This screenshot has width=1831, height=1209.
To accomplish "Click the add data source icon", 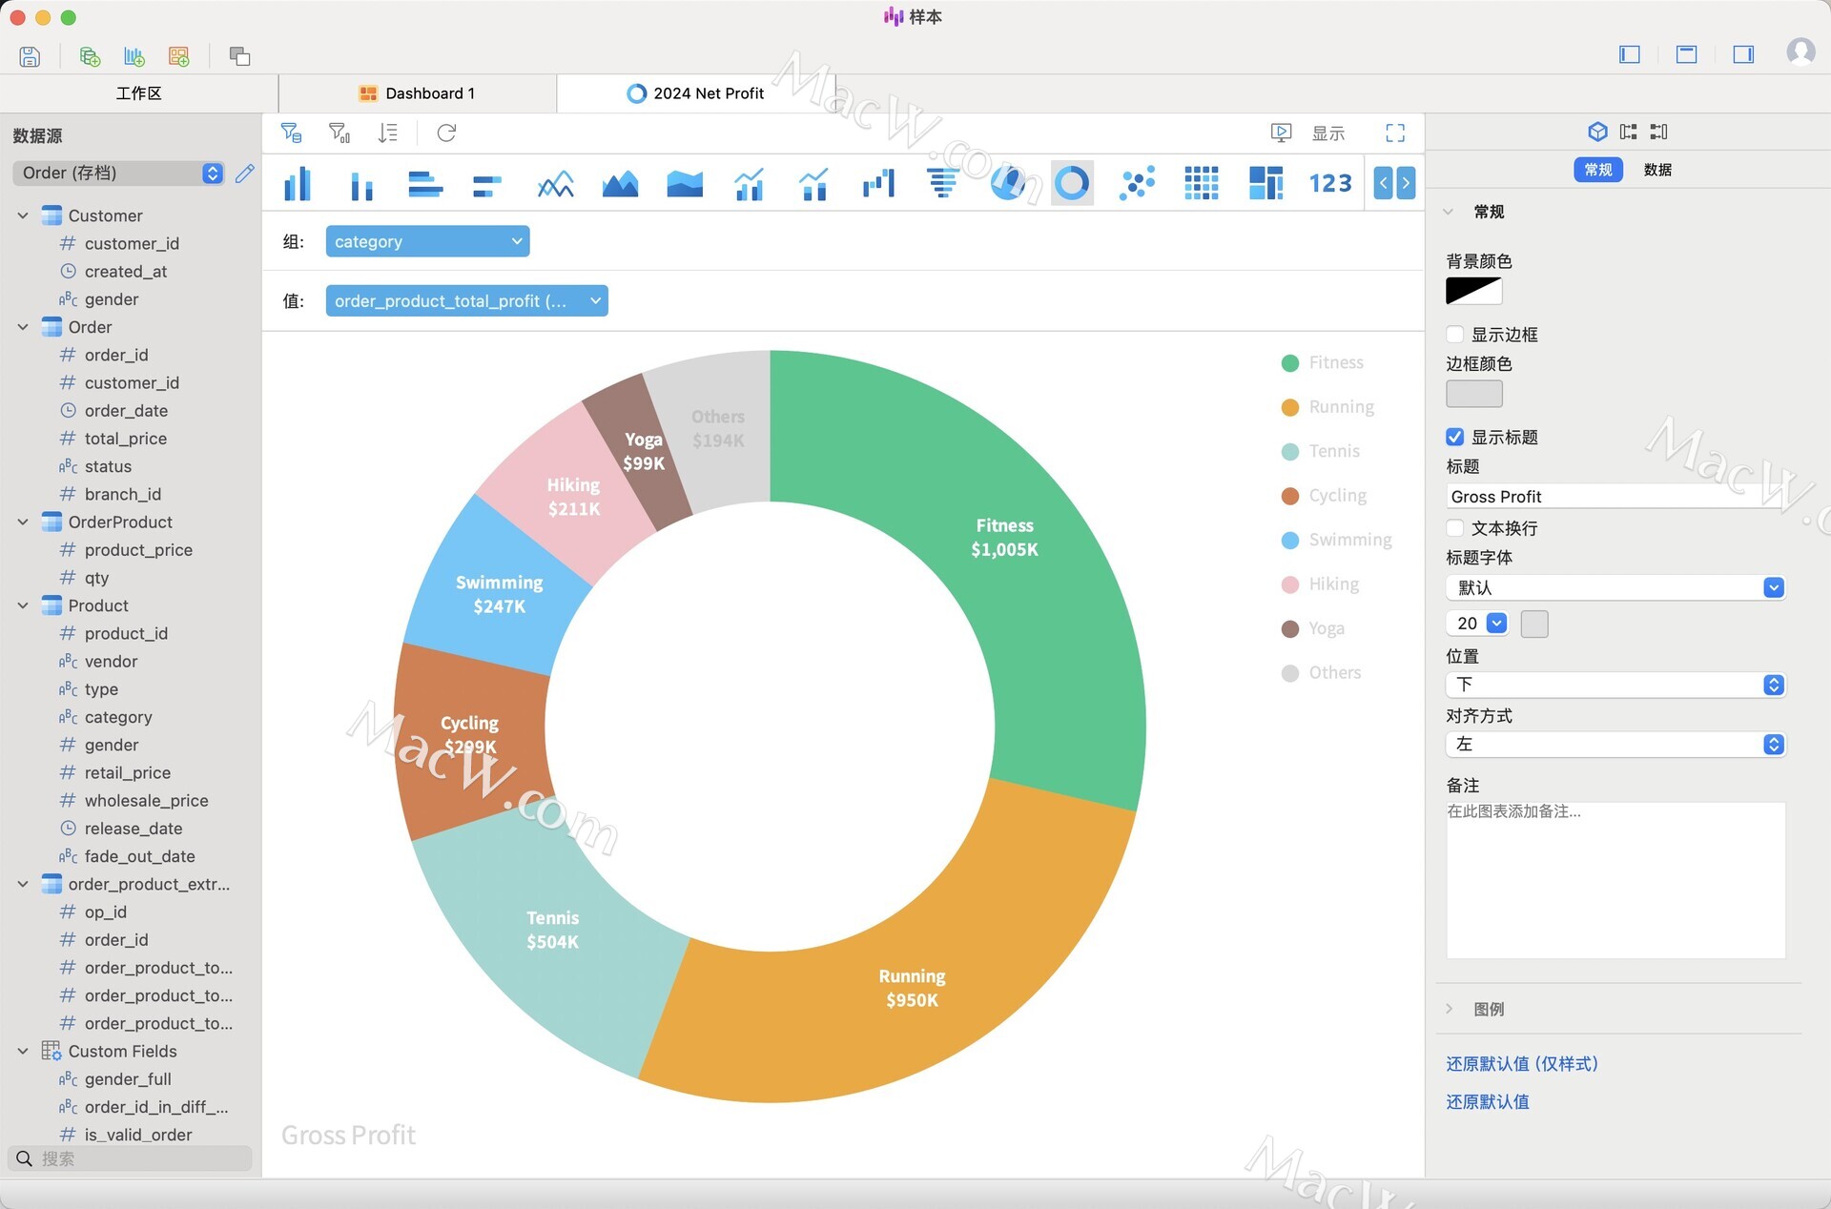I will (x=90, y=56).
